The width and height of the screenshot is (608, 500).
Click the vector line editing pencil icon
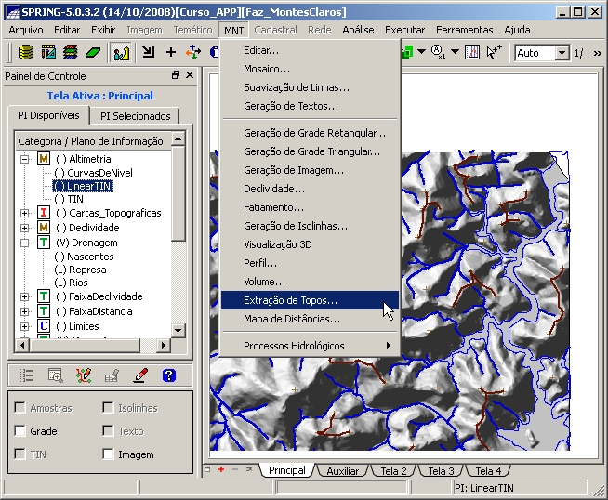[84, 375]
